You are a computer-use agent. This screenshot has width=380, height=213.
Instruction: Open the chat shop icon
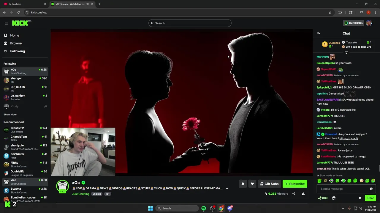(x=334, y=198)
